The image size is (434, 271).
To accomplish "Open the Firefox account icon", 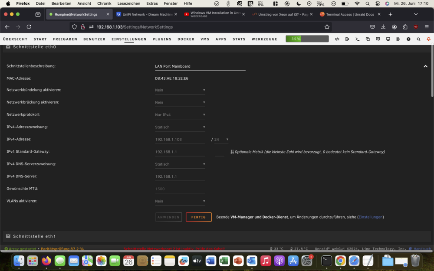I will [394, 27].
